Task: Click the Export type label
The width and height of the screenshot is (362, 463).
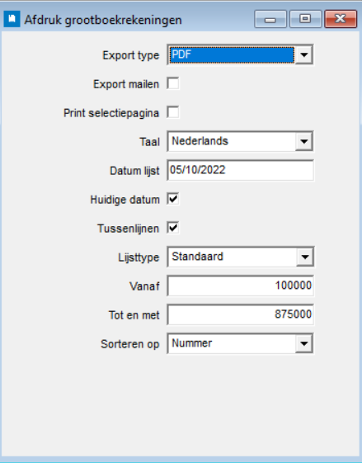Action: [x=130, y=55]
